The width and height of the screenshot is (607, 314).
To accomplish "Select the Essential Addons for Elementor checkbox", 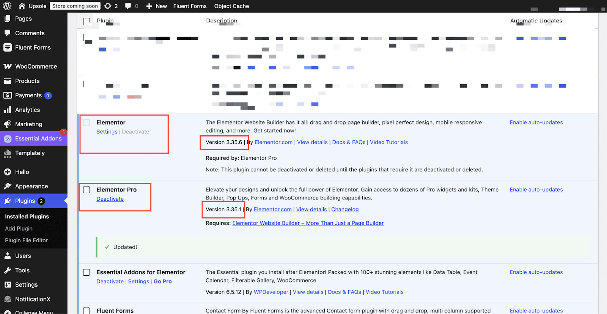I will coord(86,272).
